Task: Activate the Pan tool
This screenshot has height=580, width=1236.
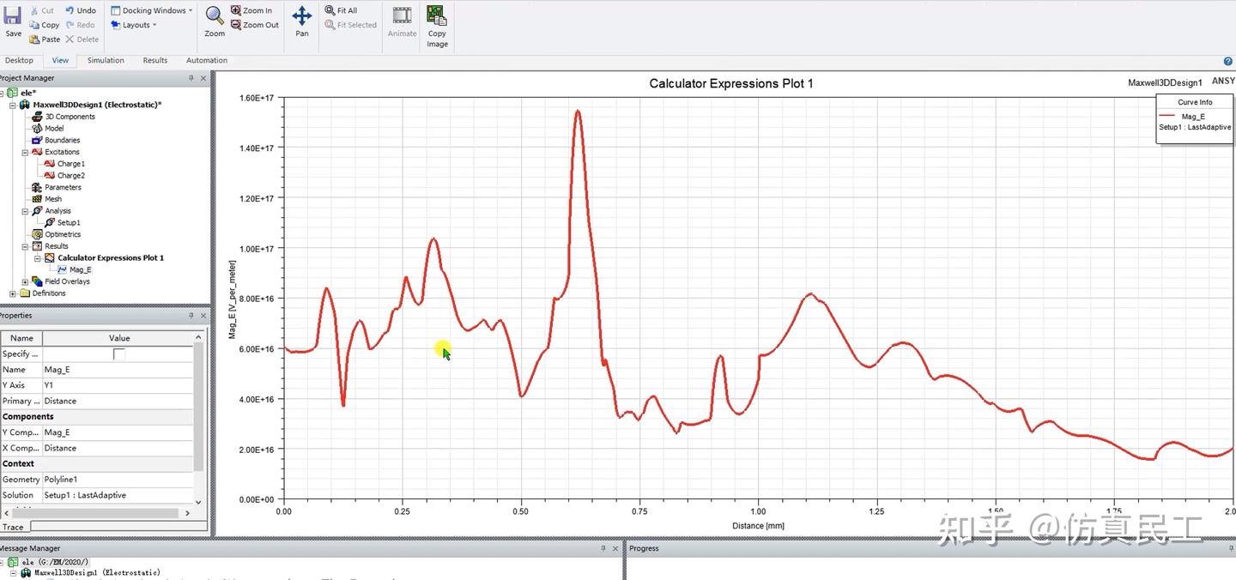Action: pos(302,15)
